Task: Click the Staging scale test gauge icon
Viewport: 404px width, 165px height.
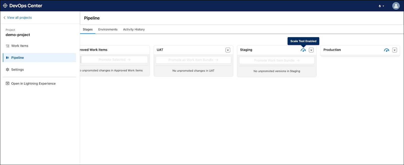Action: [303, 50]
